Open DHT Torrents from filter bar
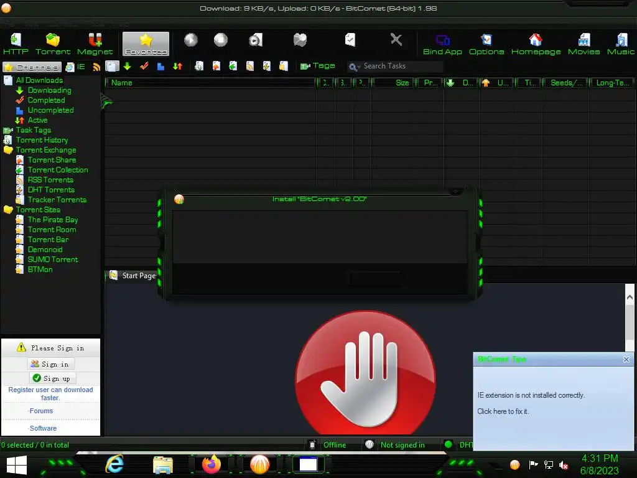The width and height of the screenshot is (637, 478). (266, 66)
